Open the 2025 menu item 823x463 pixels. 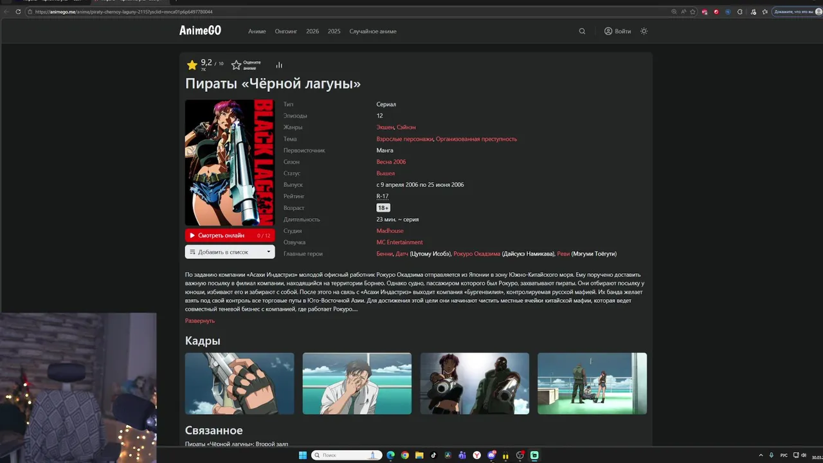coord(334,32)
